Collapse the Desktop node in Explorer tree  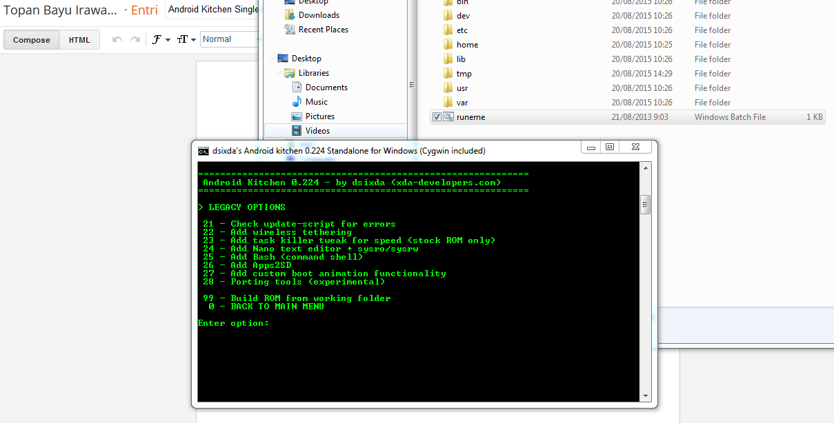272,59
